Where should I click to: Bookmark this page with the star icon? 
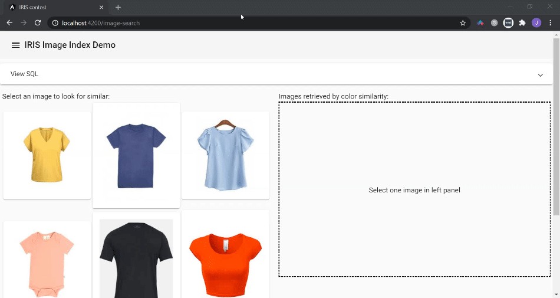463,23
